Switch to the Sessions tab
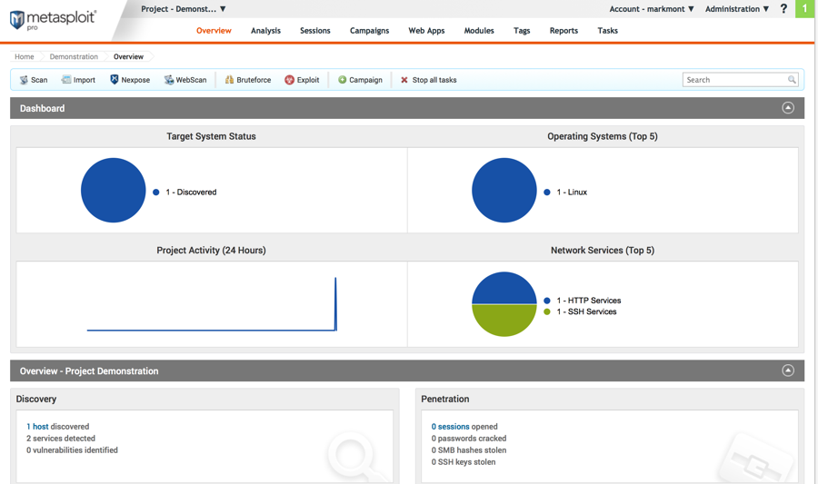 (315, 31)
